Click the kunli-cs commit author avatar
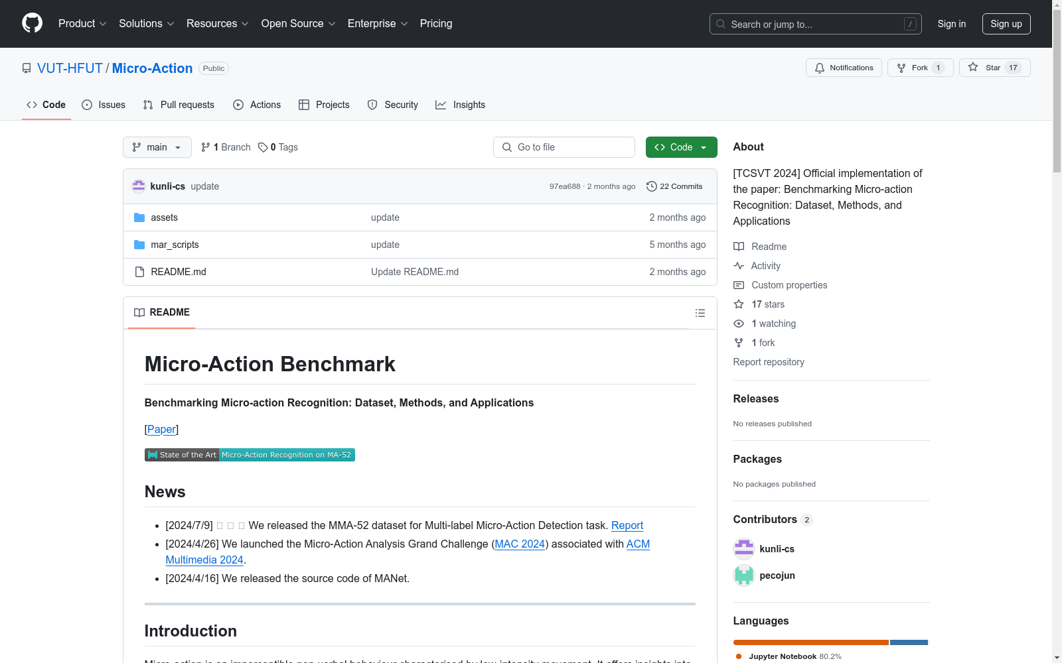This screenshot has height=663, width=1062. [139, 186]
